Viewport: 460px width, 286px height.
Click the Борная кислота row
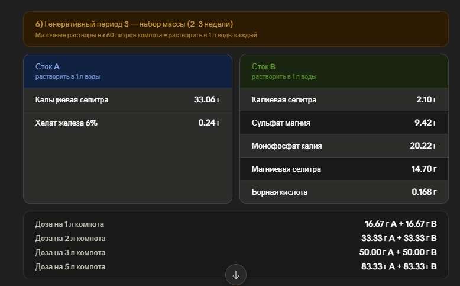click(x=344, y=192)
